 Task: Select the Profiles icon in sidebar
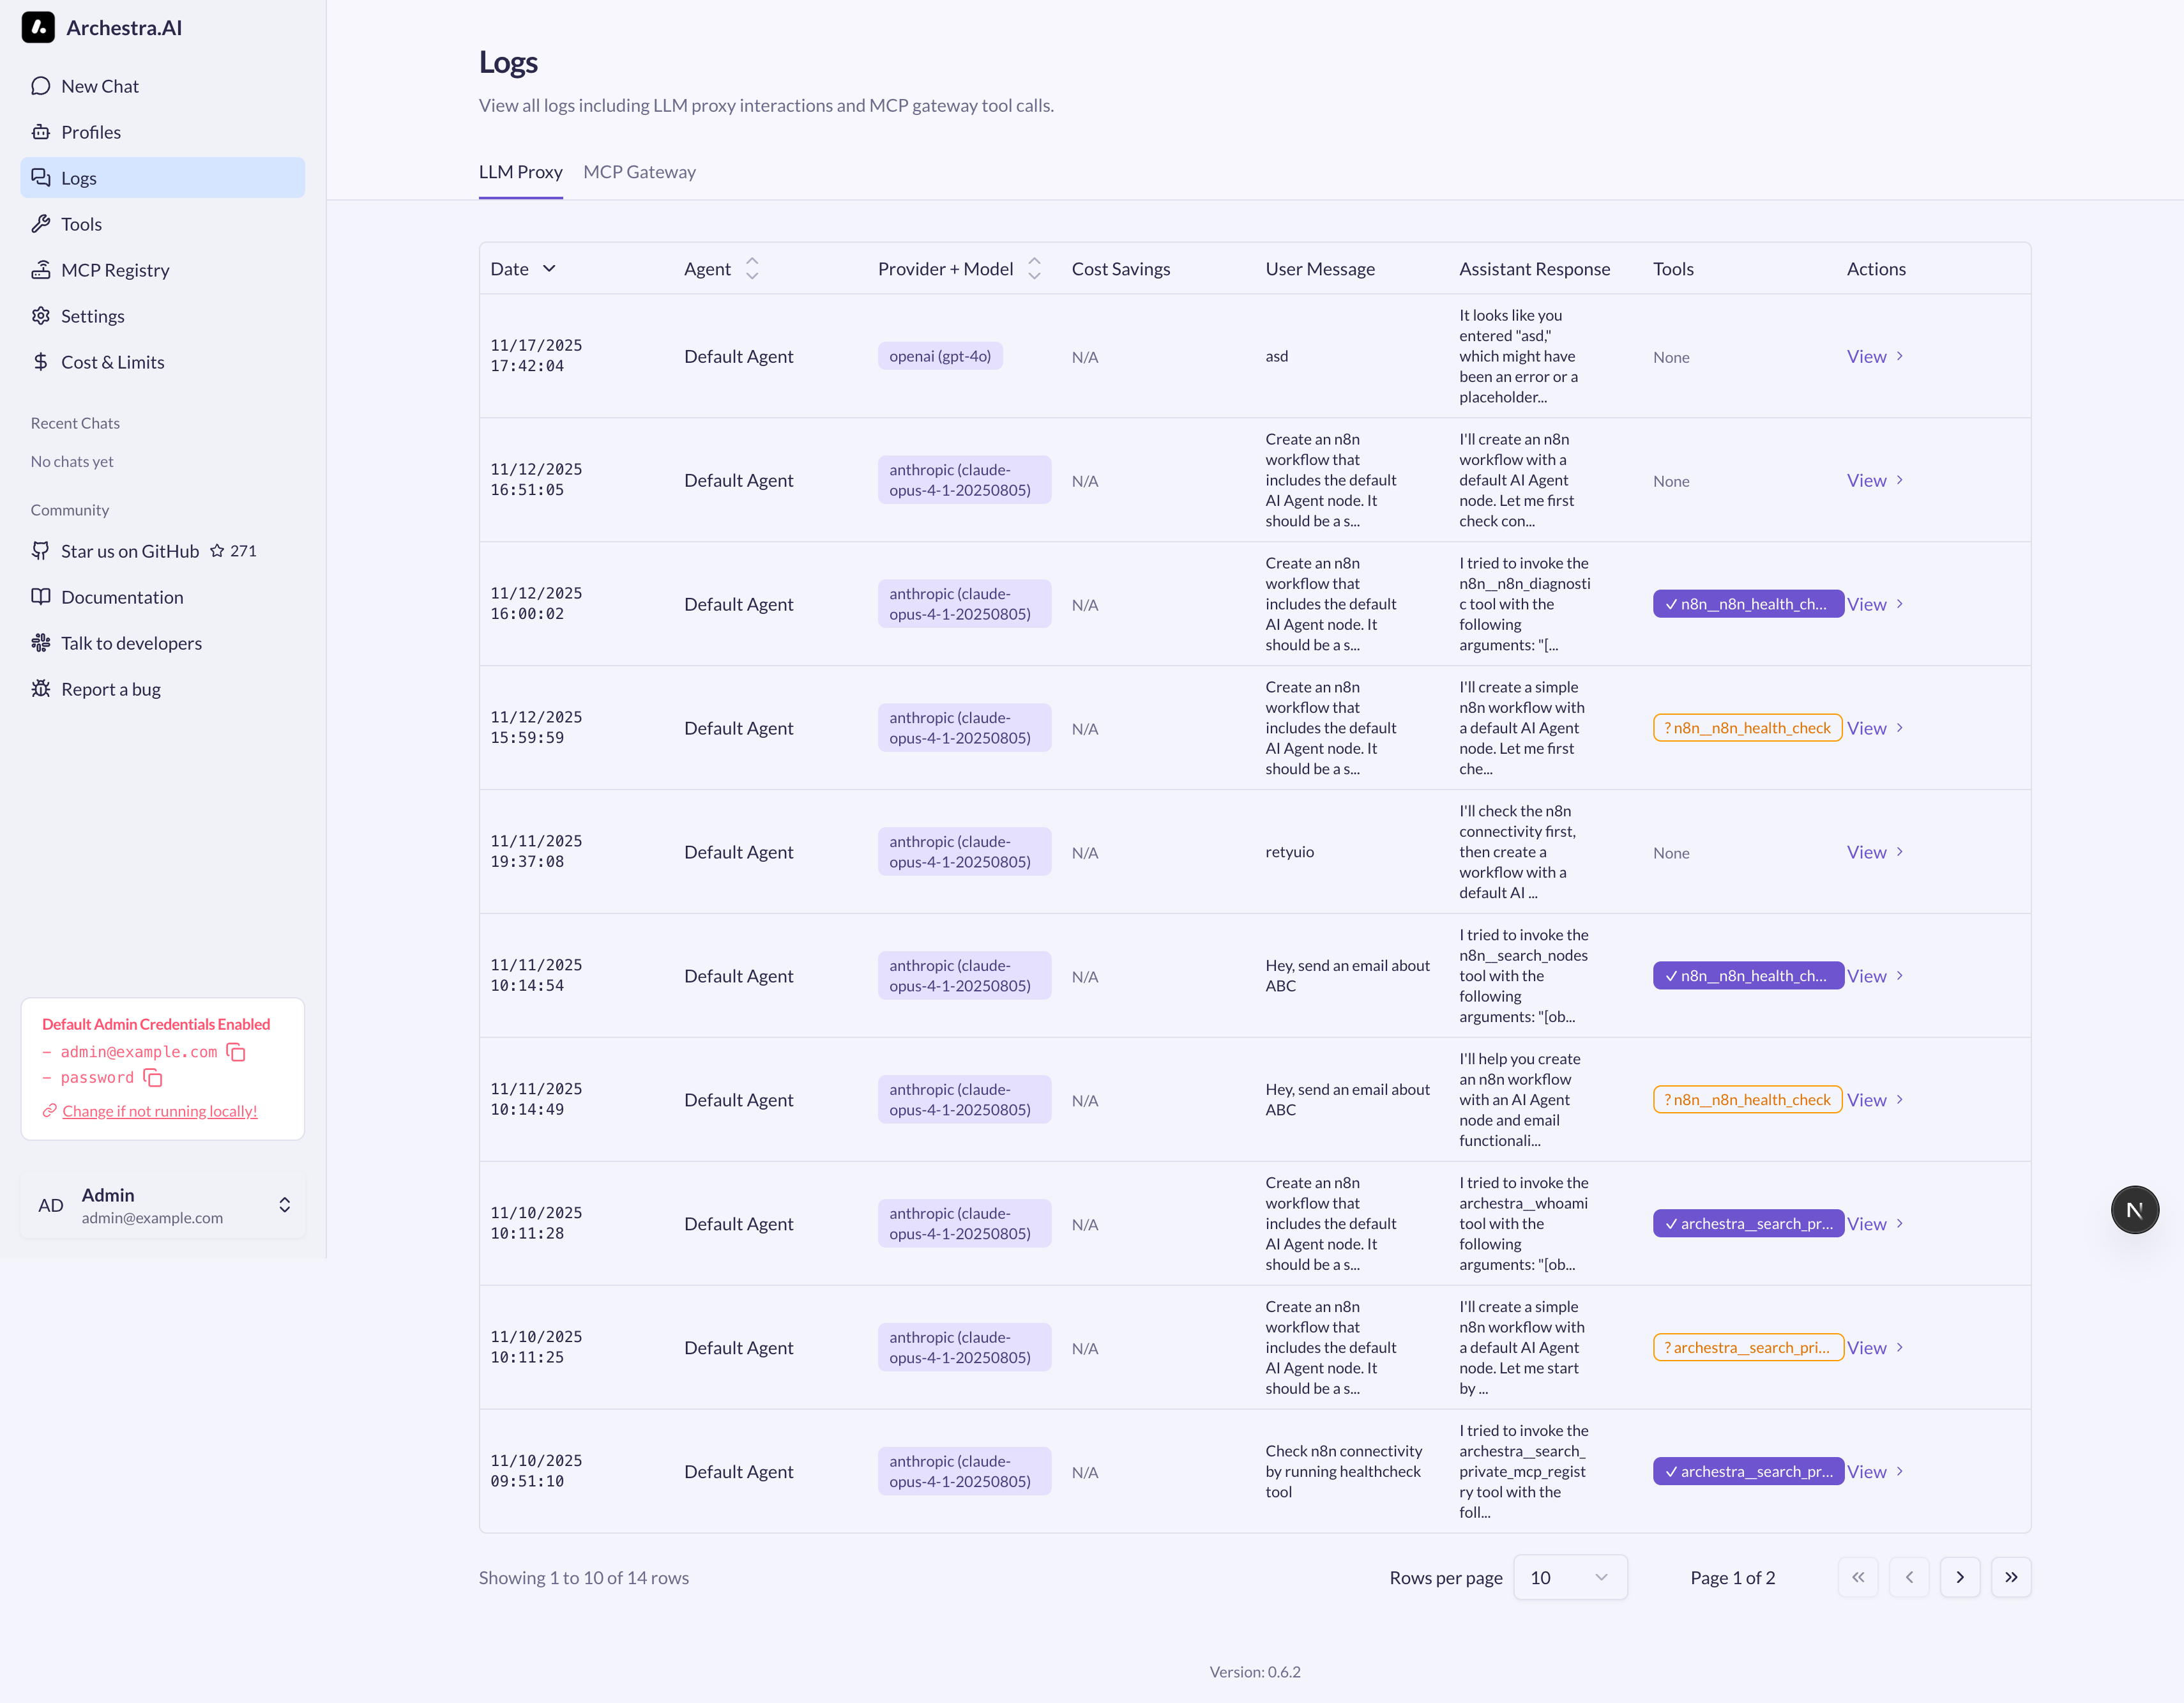pos(41,131)
